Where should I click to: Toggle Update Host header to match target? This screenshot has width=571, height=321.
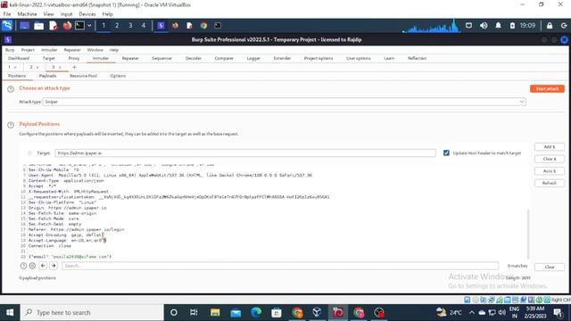[x=446, y=153]
